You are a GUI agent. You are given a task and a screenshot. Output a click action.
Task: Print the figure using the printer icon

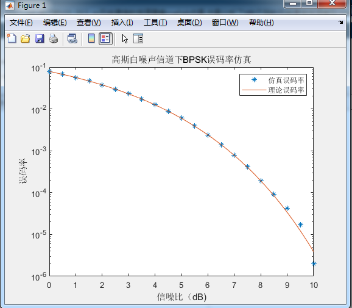(x=54, y=38)
